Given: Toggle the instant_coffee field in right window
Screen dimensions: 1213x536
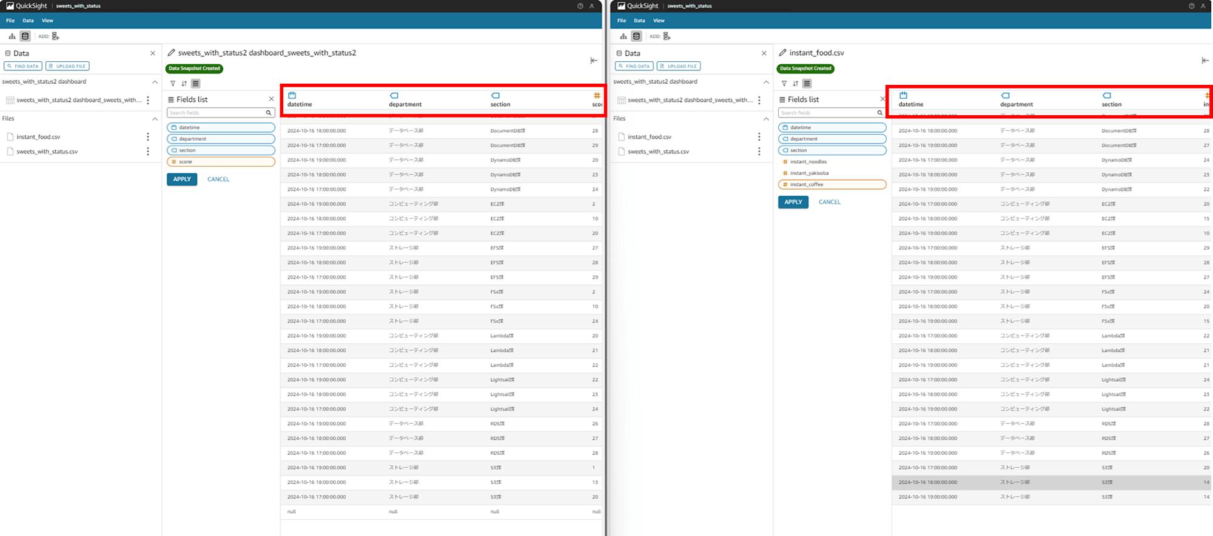Looking at the screenshot, I should 832,184.
